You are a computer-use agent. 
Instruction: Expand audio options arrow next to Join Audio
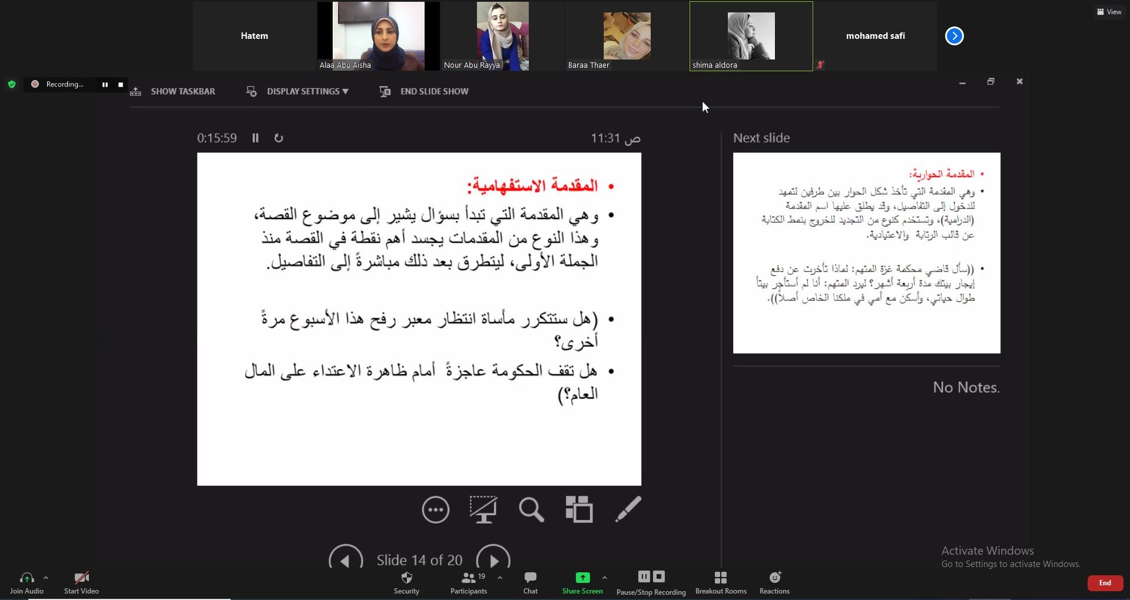pos(46,578)
